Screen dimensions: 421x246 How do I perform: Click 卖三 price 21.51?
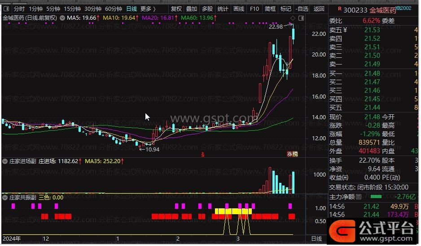[x=372, y=47]
